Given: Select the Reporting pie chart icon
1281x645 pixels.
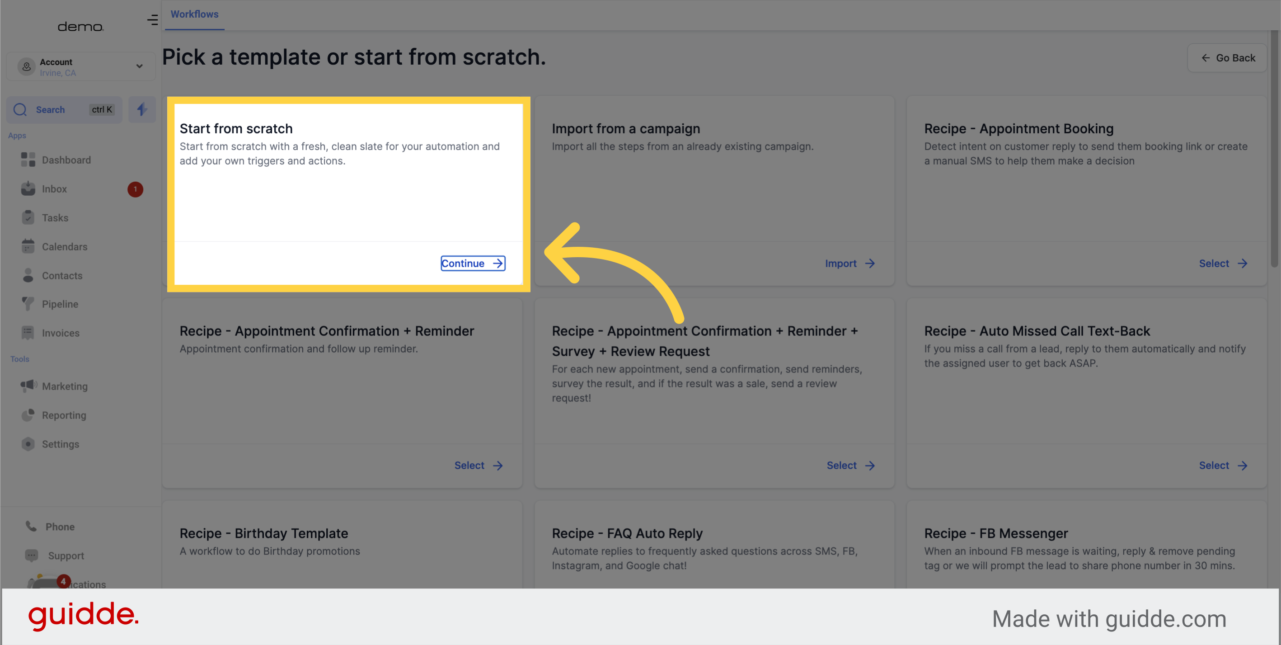Looking at the screenshot, I should point(28,415).
